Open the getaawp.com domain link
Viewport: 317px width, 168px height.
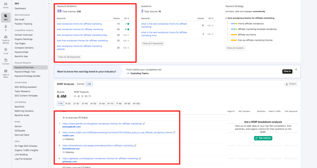(70, 162)
